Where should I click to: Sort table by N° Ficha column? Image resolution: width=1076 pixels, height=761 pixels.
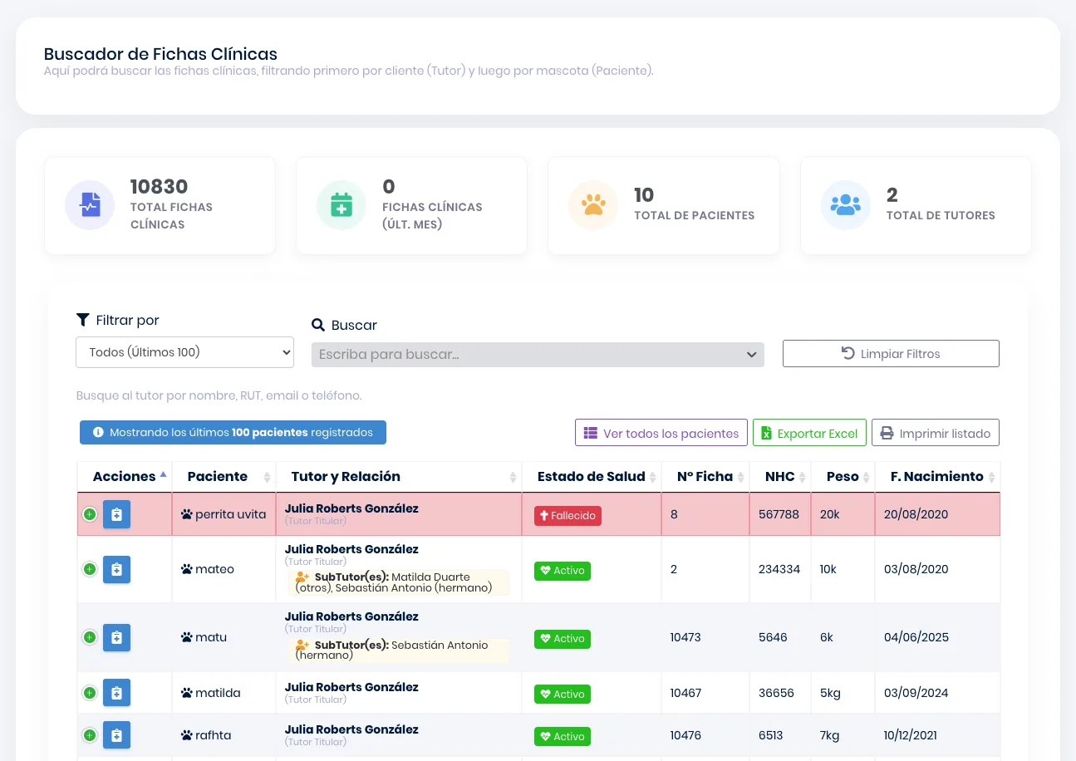705,477
